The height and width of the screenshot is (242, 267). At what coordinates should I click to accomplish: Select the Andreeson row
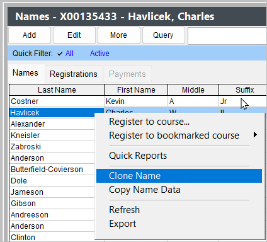tap(52, 215)
